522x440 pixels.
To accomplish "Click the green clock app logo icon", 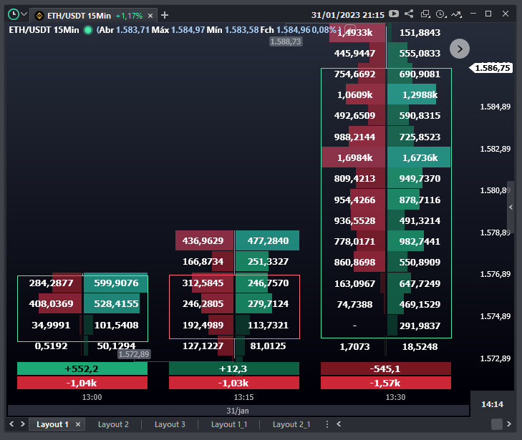I will pos(13,14).
